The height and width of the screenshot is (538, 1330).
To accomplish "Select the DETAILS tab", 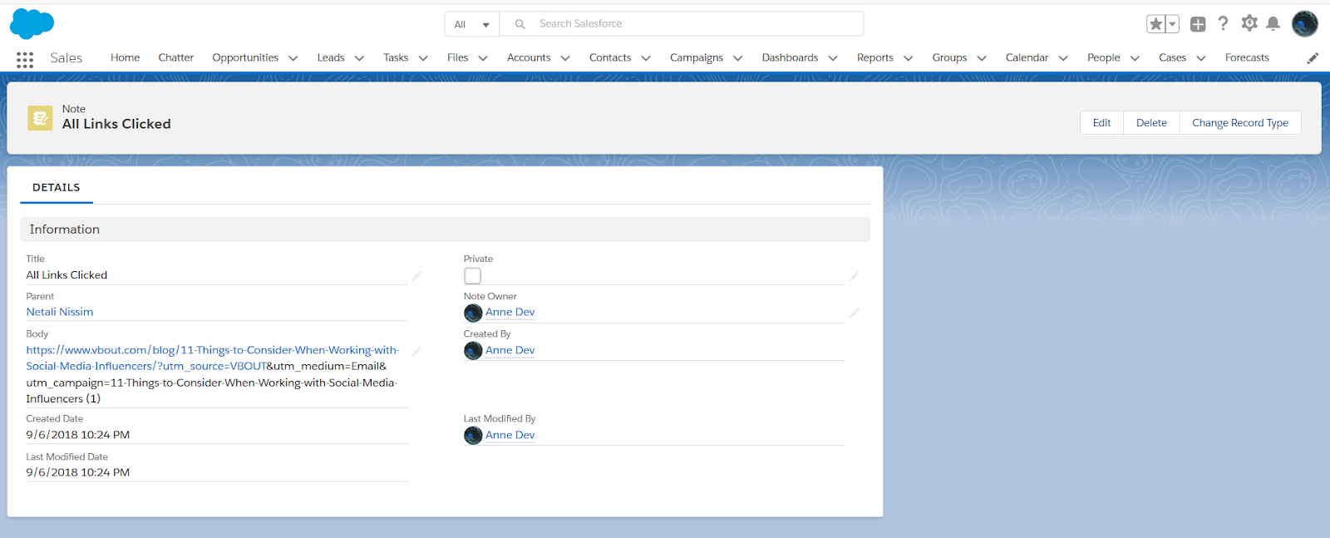I will click(57, 187).
